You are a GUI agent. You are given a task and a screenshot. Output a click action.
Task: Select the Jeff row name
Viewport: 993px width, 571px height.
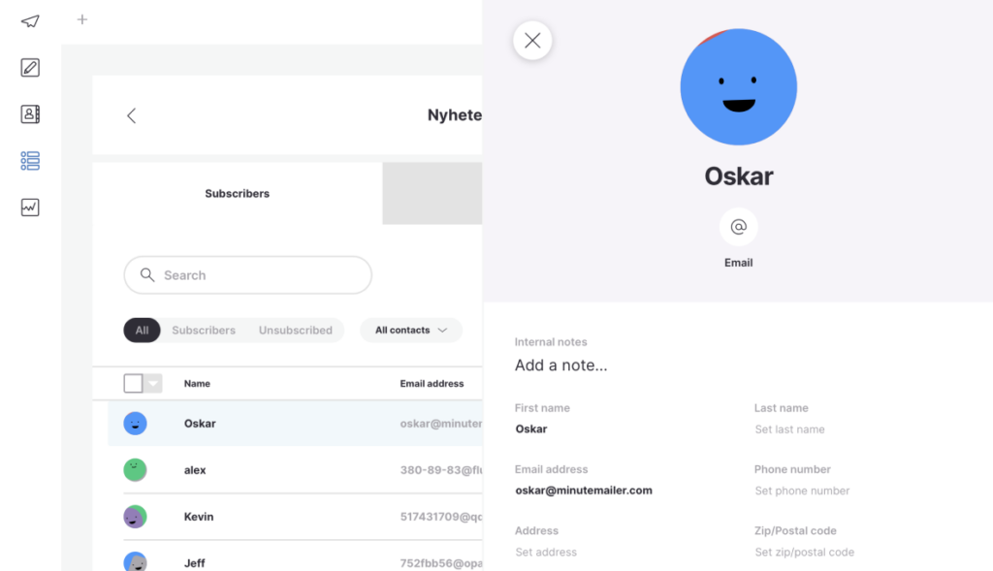click(x=194, y=563)
